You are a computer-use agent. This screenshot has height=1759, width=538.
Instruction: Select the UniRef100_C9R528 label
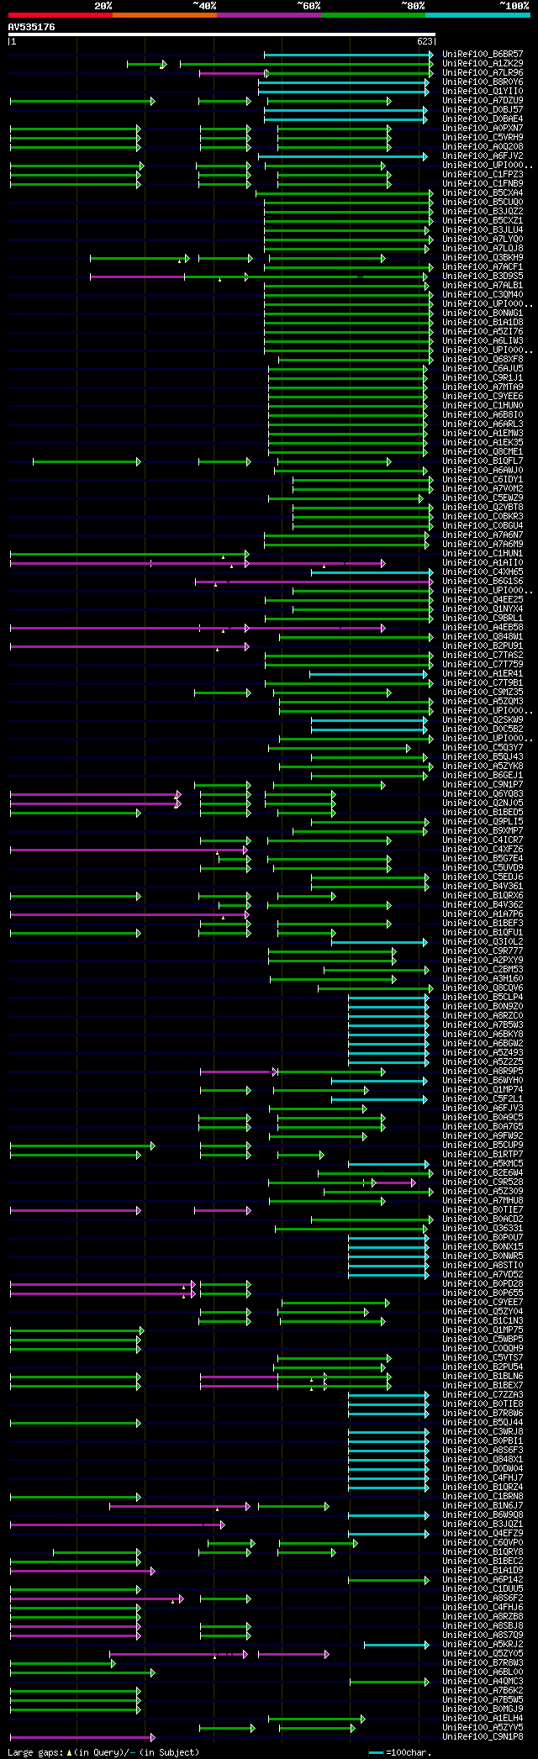483,1182
